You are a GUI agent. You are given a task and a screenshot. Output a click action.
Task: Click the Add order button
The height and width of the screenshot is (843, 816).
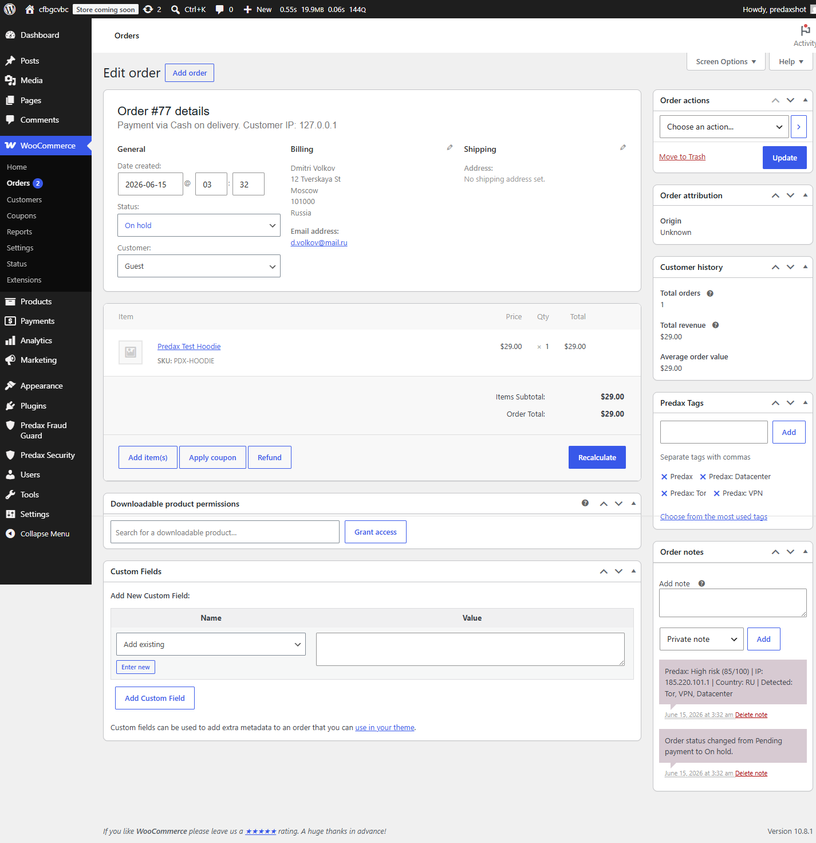click(x=190, y=73)
